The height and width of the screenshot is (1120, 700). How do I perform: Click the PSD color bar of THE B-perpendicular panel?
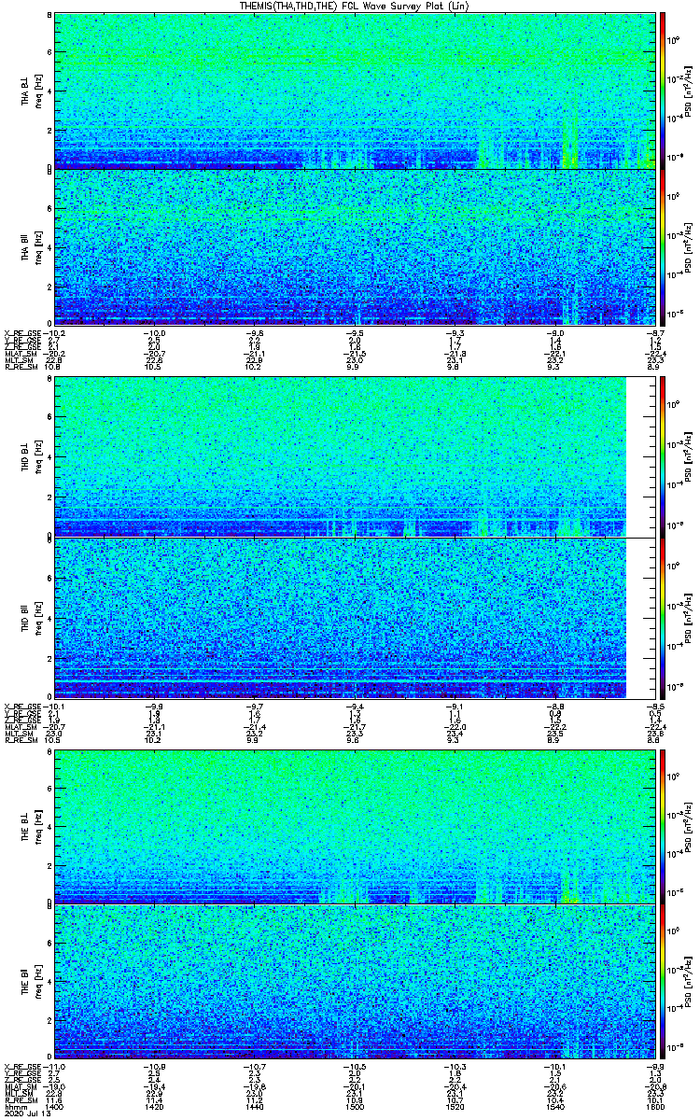664,827
